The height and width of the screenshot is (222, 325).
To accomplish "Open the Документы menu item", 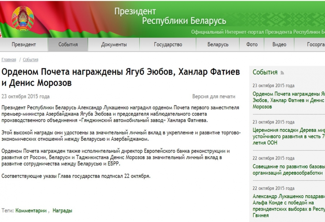I will (x=114, y=45).
